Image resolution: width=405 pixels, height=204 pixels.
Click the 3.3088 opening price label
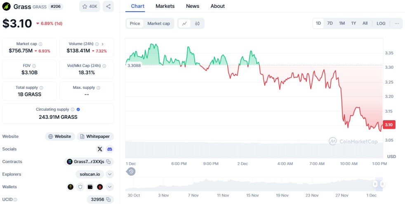click(134, 66)
